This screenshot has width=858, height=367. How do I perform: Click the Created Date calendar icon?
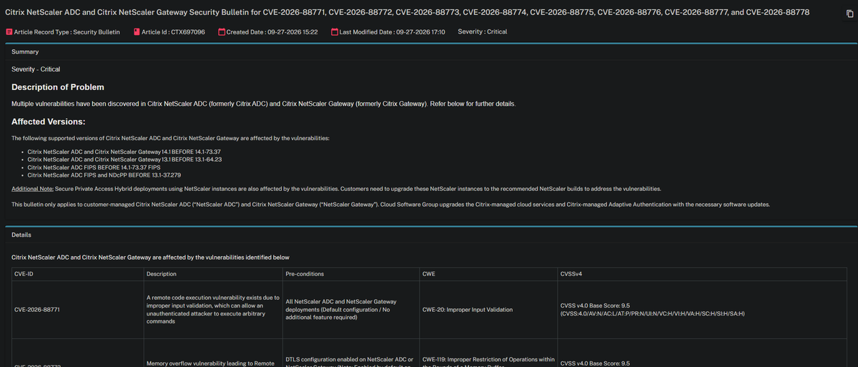click(222, 32)
